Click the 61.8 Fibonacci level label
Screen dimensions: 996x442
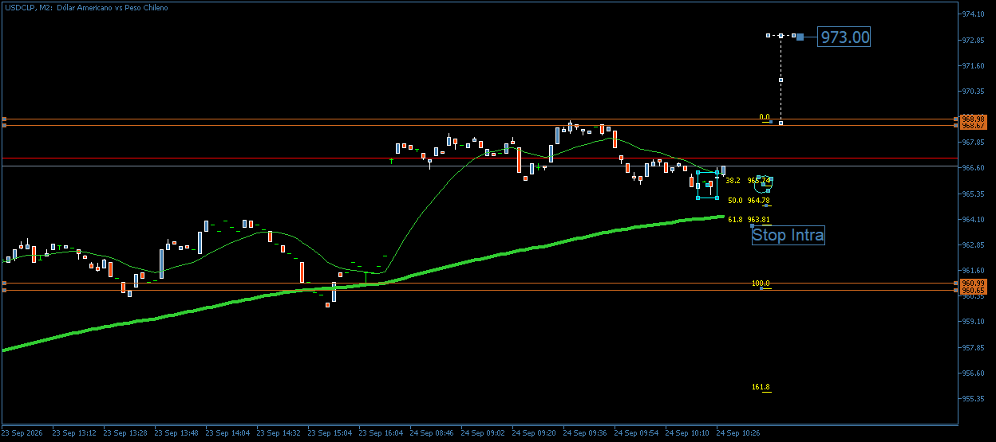(x=735, y=219)
